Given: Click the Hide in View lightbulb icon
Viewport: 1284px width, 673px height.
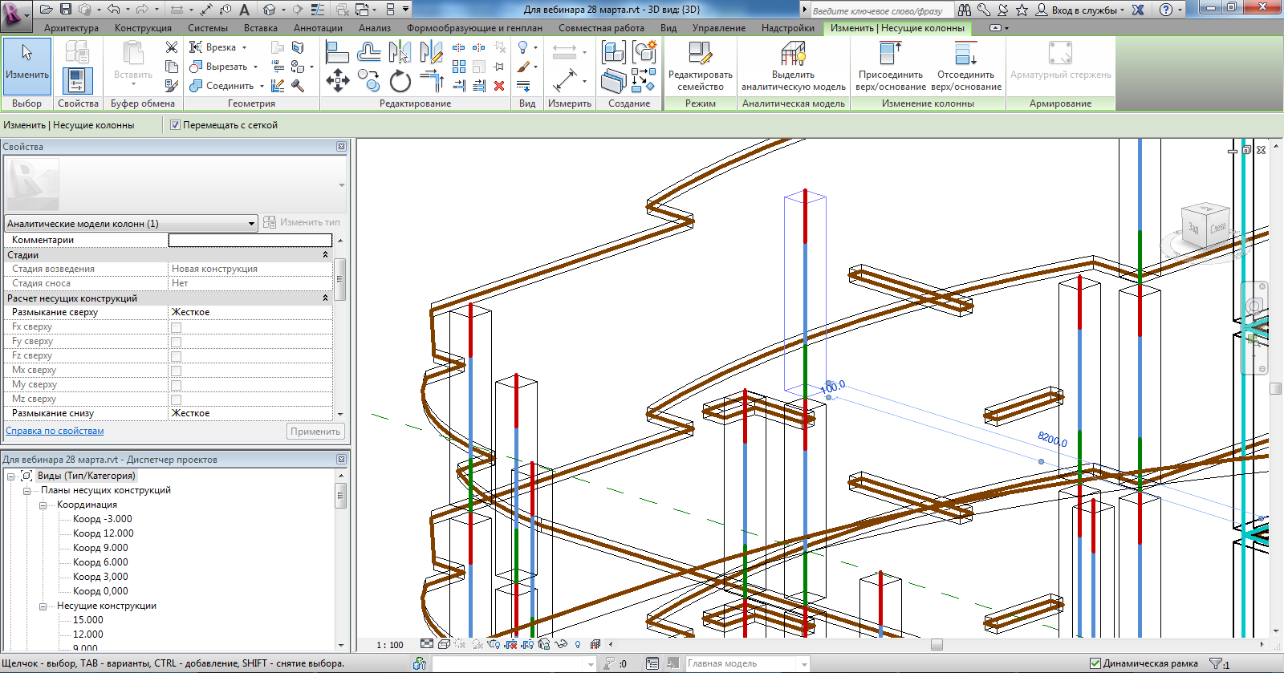Looking at the screenshot, I should (523, 47).
